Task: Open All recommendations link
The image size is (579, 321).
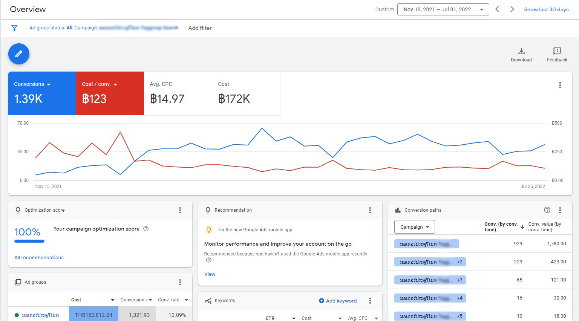Action: (x=39, y=258)
